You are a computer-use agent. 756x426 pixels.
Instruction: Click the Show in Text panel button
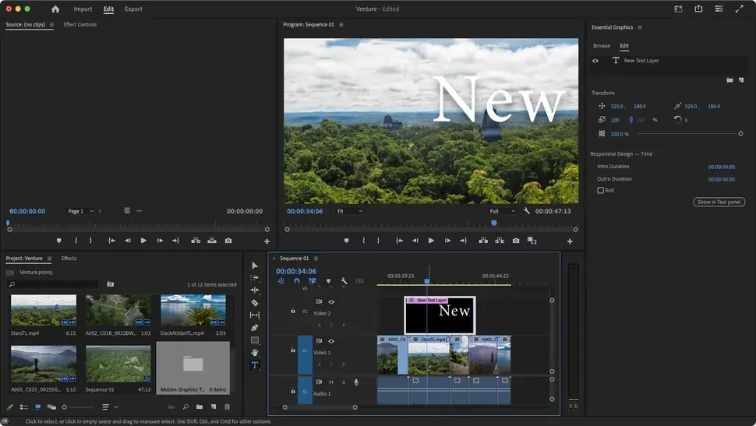pyautogui.click(x=719, y=202)
